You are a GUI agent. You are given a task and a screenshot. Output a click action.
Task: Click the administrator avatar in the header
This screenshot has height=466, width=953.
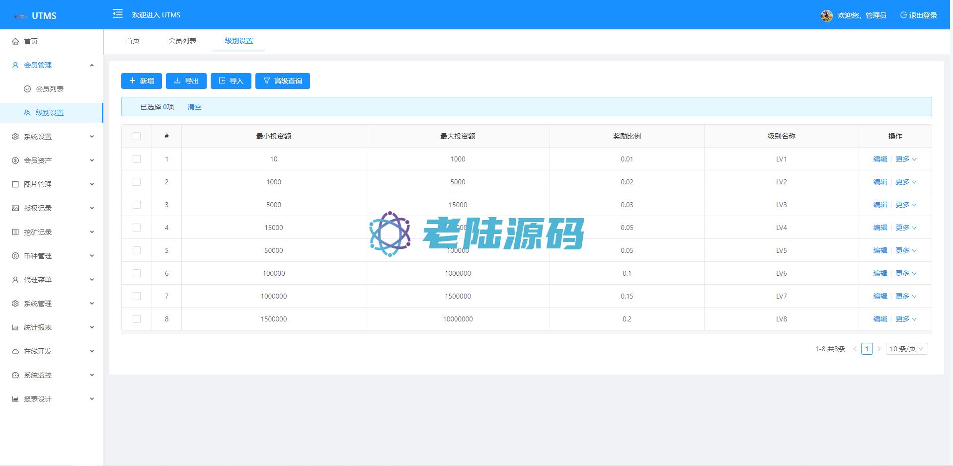pyautogui.click(x=826, y=15)
